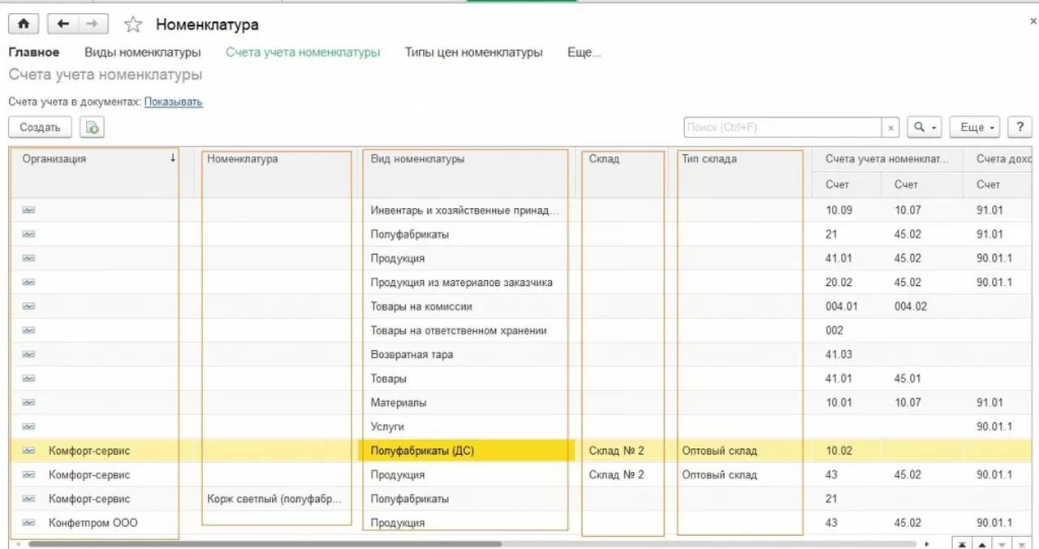The width and height of the screenshot is (1039, 549).
Task: Click row icon of Конфетпром ООО row
Action: [x=29, y=523]
